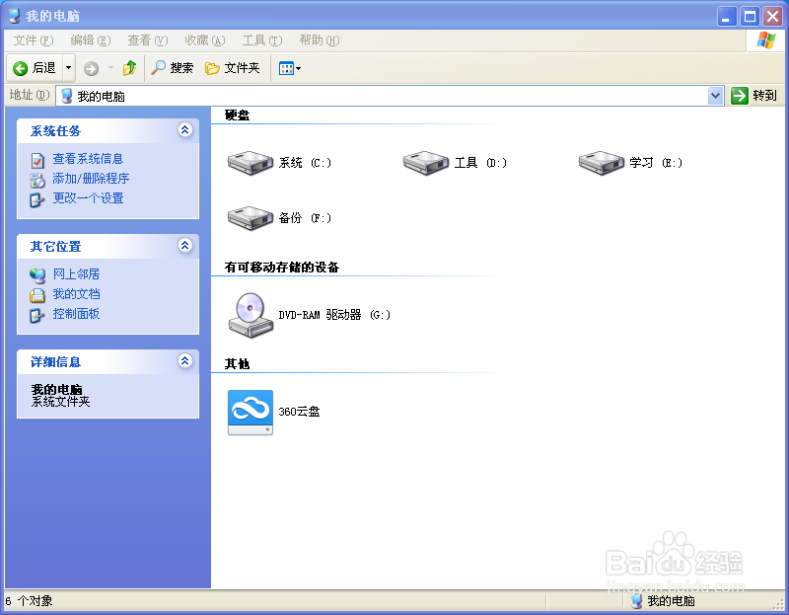789x615 pixels.
Task: Collapse the 其它位置 panel
Action: pos(184,246)
